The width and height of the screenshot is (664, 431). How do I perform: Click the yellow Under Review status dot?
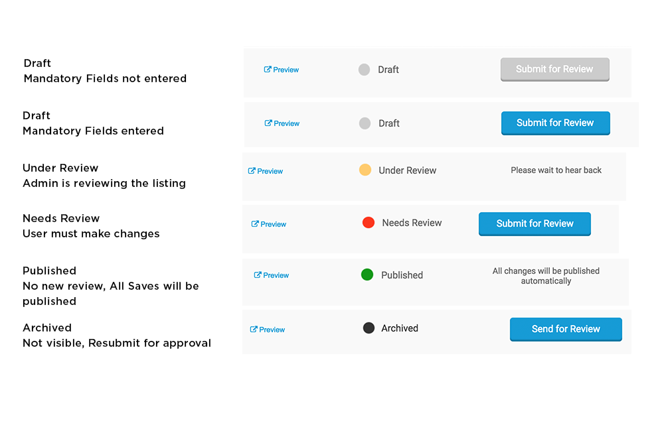tap(365, 170)
